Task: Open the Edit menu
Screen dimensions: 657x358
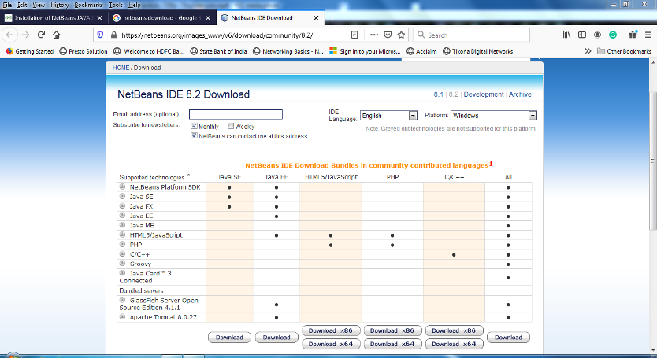Action: (22, 5)
